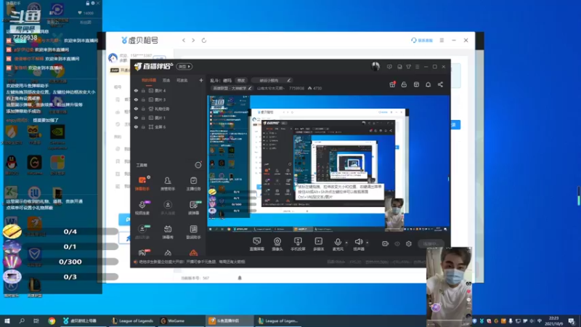The width and height of the screenshot is (581, 327).
Task: Add 摄像头 camera source
Action: pos(277,244)
